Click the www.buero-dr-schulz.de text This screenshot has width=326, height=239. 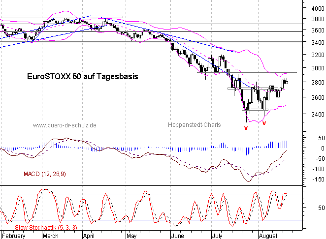click(x=65, y=125)
